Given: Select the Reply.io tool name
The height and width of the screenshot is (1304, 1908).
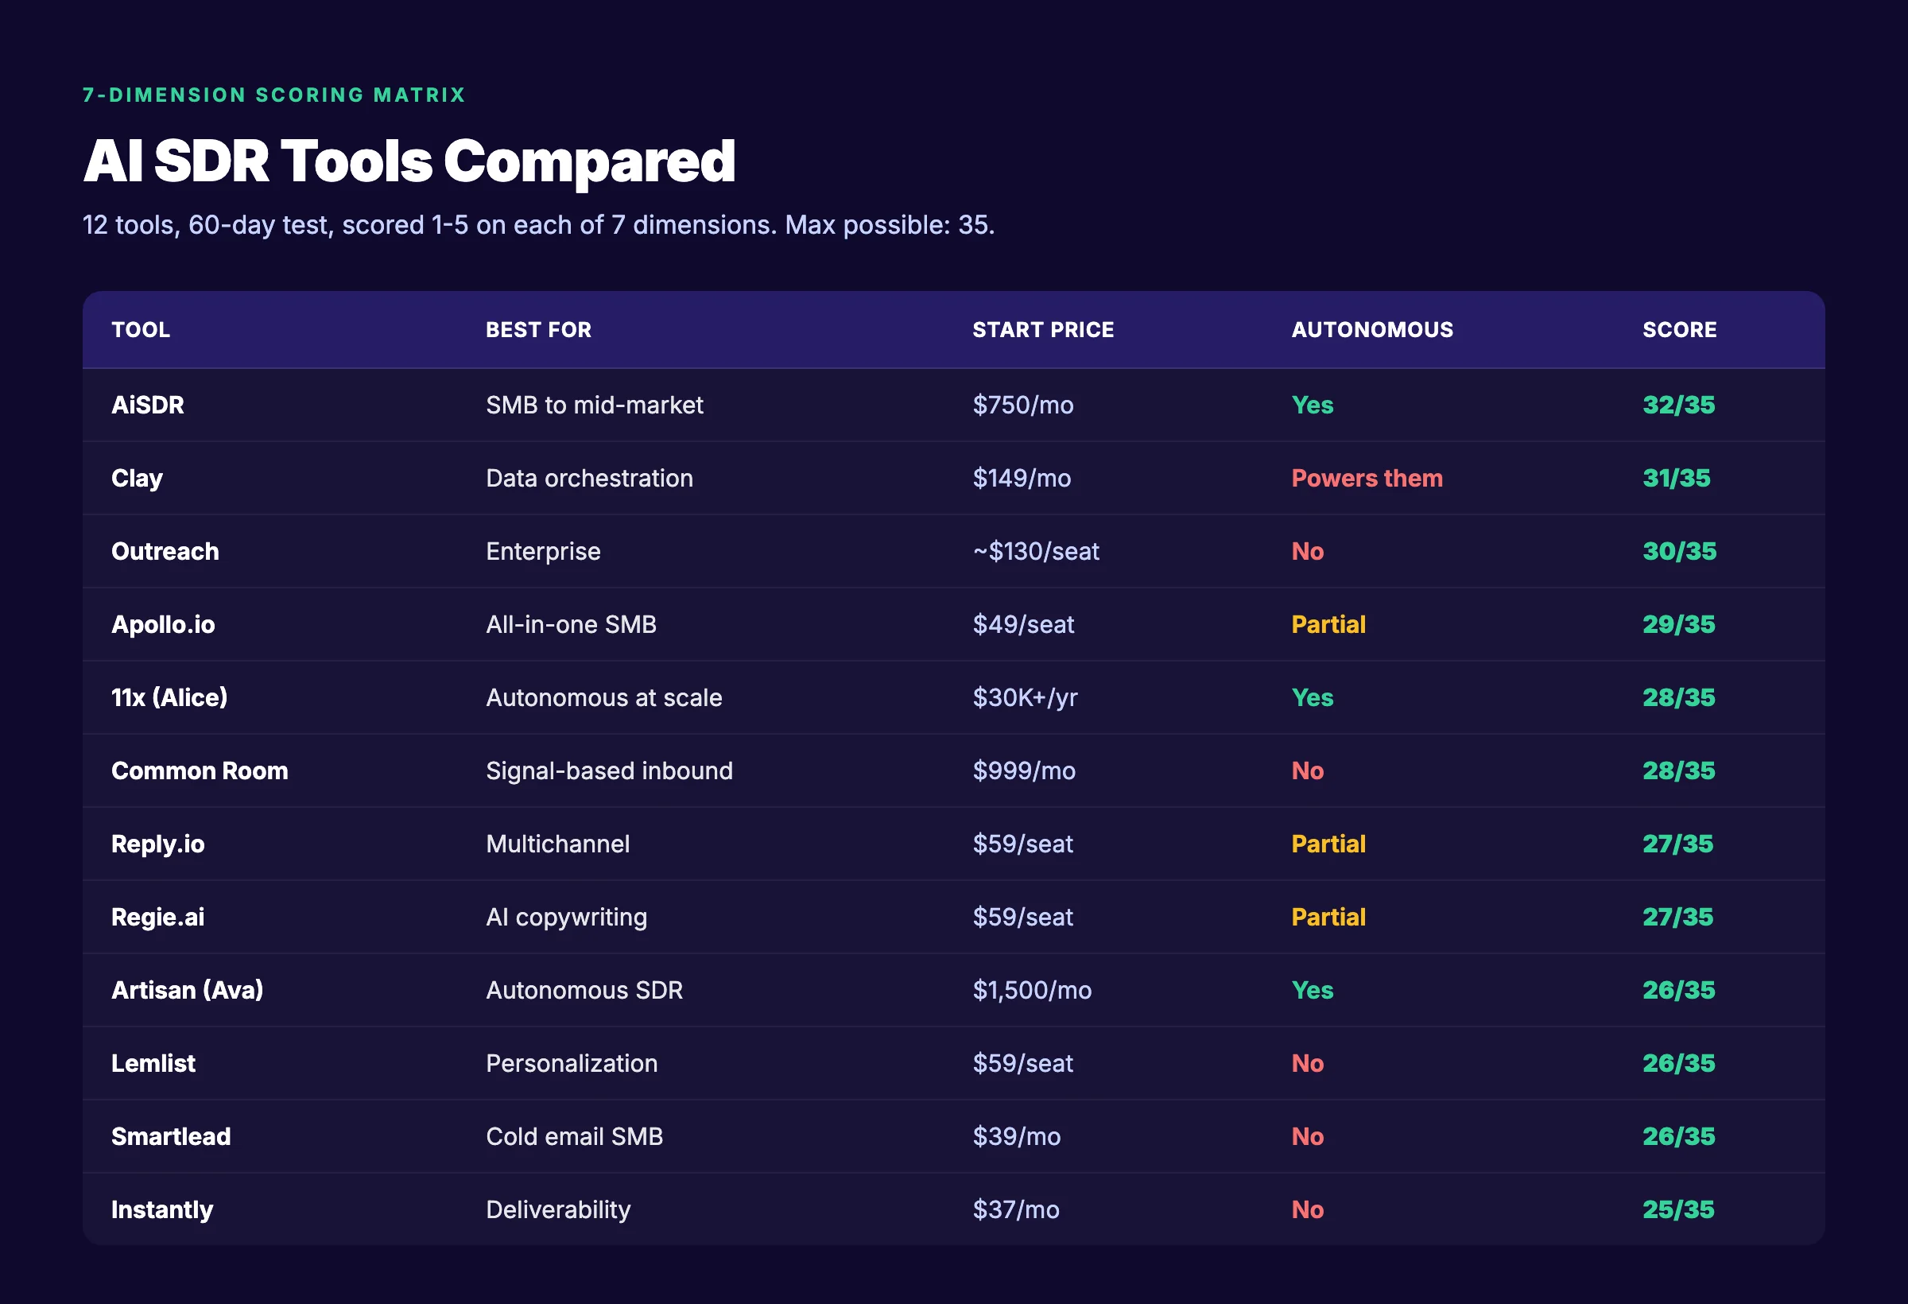Looking at the screenshot, I should coord(157,844).
